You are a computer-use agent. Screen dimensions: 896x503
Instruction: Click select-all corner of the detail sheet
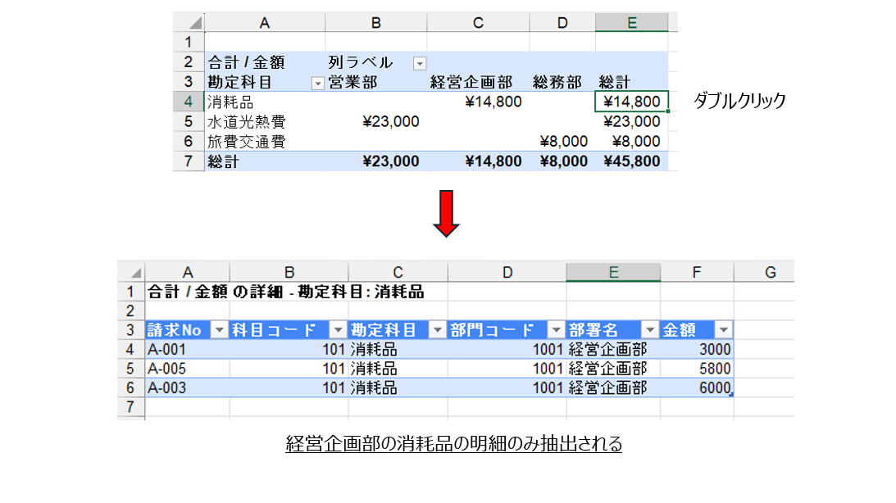tap(131, 272)
